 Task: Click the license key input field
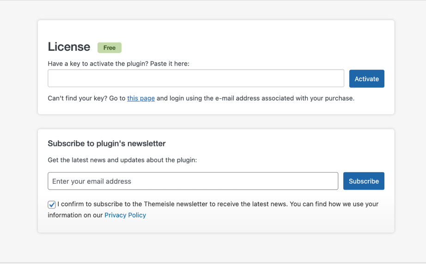(x=196, y=78)
